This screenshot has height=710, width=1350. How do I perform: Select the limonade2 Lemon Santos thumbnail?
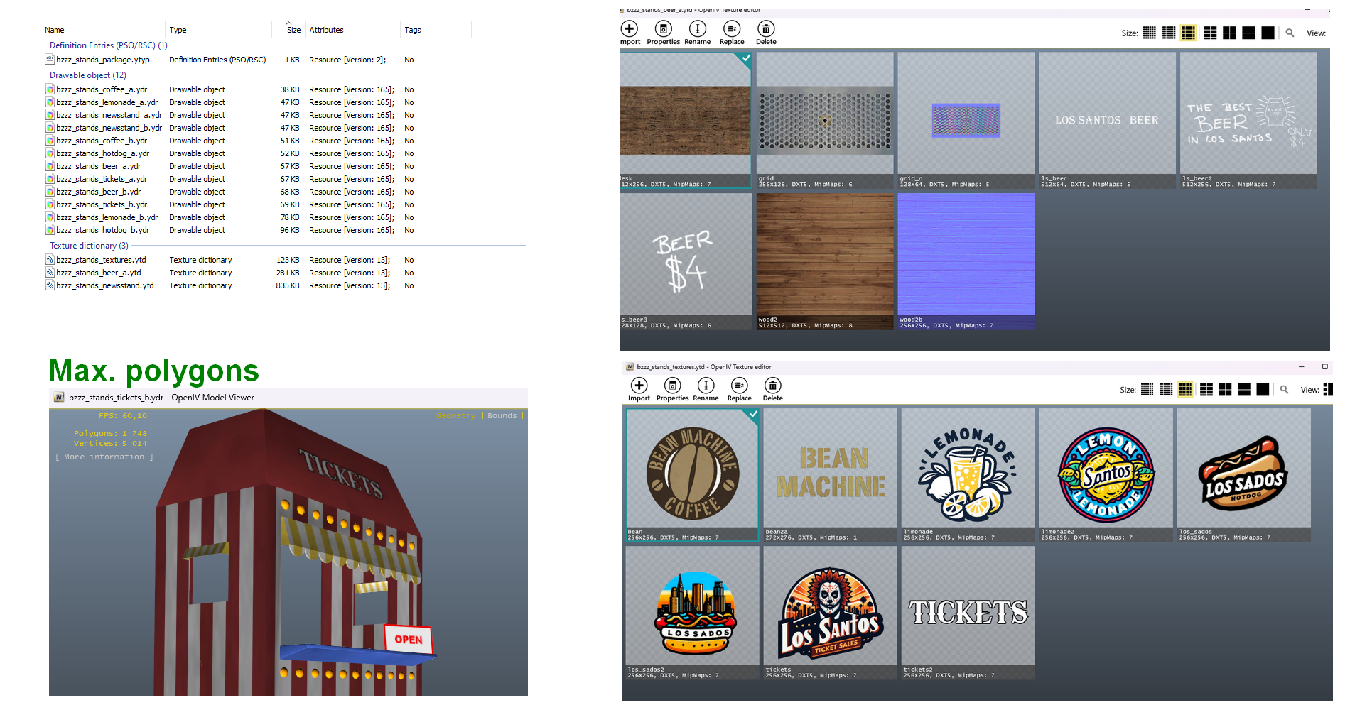pos(1106,475)
